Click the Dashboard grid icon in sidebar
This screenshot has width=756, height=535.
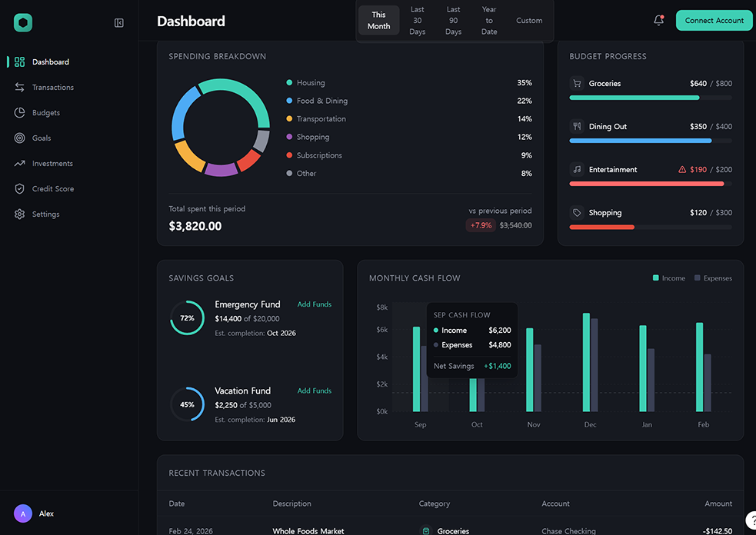19,61
